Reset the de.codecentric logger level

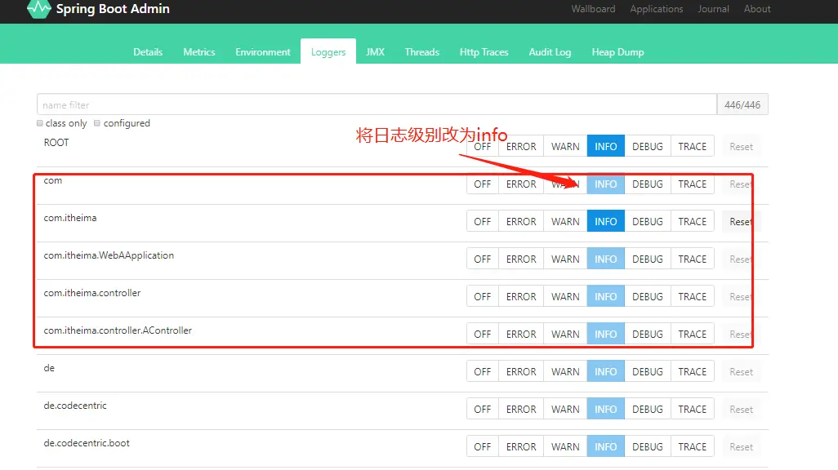pos(741,409)
